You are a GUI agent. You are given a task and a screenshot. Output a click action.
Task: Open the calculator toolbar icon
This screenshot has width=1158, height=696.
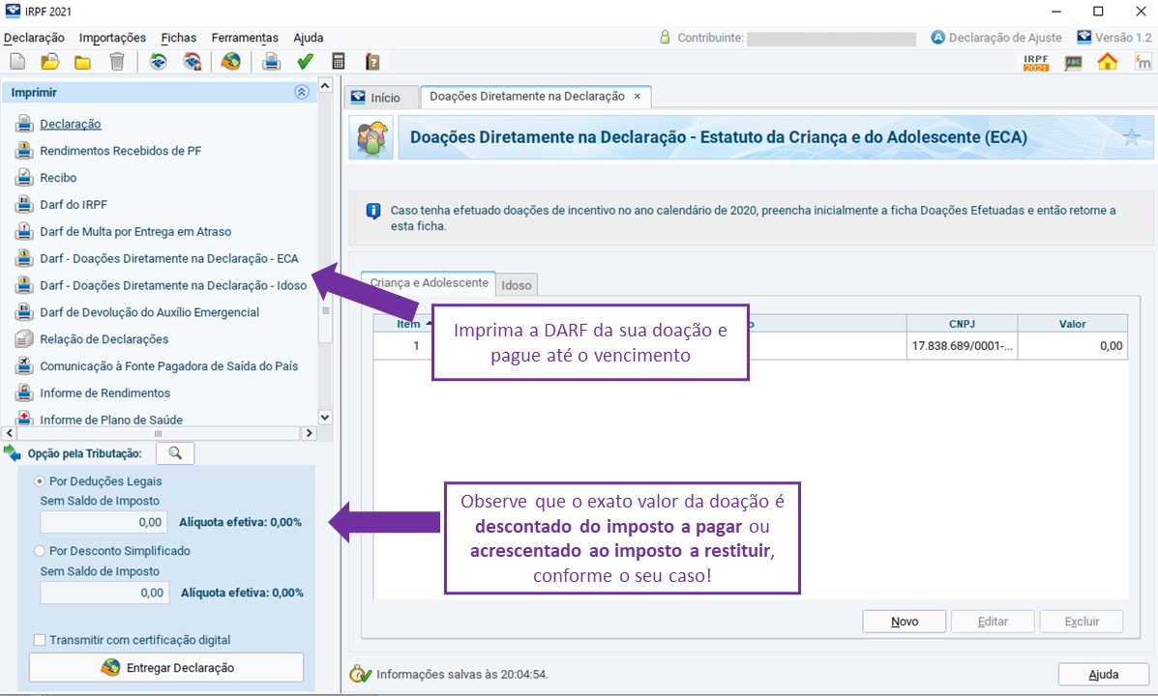[x=339, y=62]
